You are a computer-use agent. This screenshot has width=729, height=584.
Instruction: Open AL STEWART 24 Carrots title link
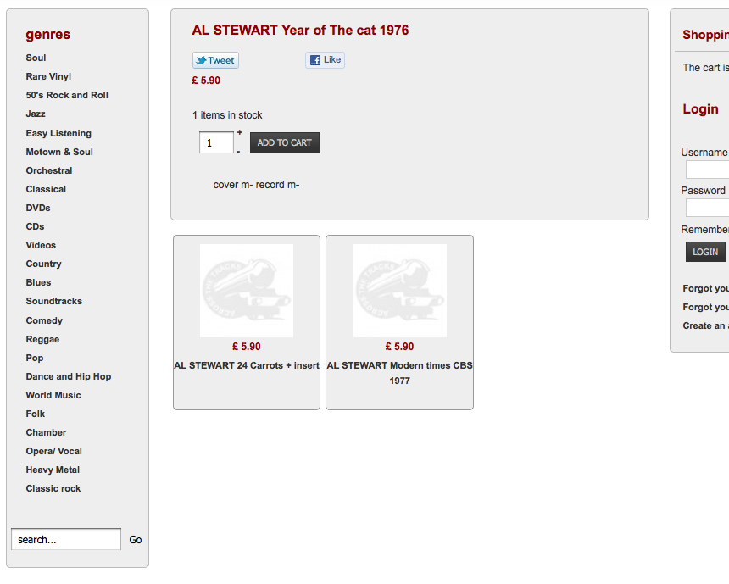point(247,365)
